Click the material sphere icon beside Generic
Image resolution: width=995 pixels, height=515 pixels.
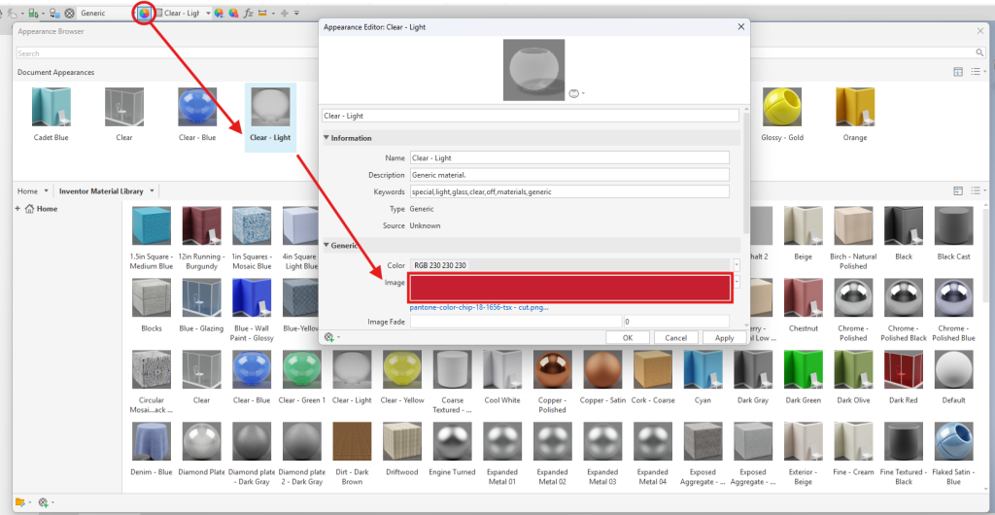click(x=70, y=14)
